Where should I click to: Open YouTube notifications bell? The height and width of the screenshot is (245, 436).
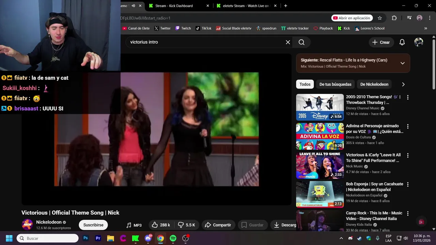click(402, 42)
